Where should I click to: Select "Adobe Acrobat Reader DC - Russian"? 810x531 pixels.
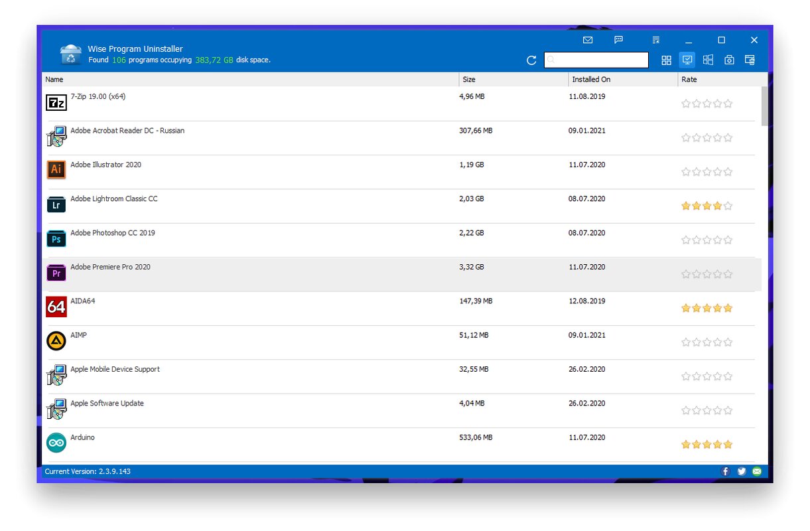coord(127,131)
